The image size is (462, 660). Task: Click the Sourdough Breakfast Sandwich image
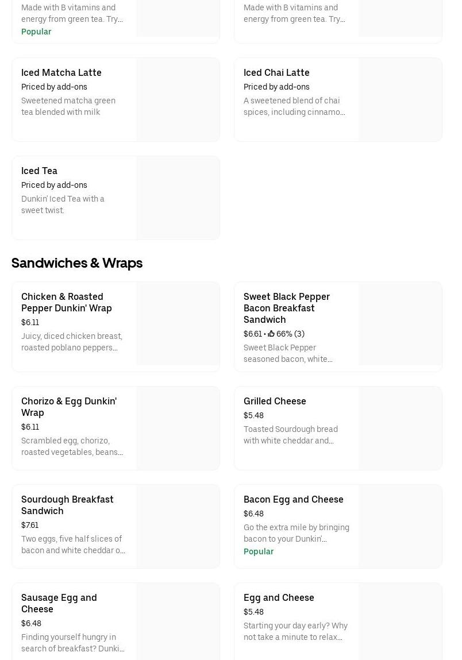[178, 526]
